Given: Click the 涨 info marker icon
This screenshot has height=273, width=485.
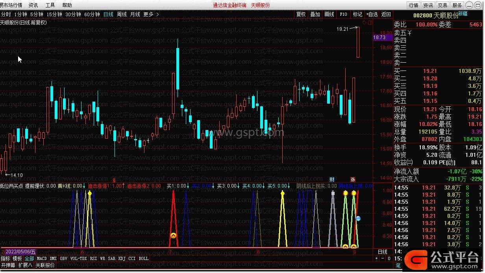Looking at the screenshot, I should 353,179.
